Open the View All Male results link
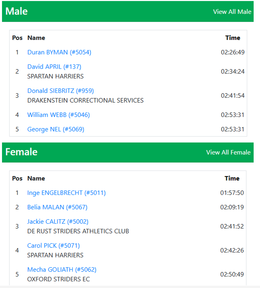 232,12
